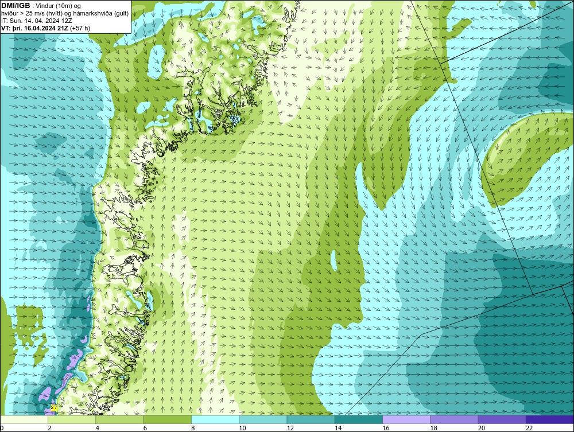Viewport: 574px width, 432px height.
Task: Click the legend value 8
Action: [x=193, y=428]
